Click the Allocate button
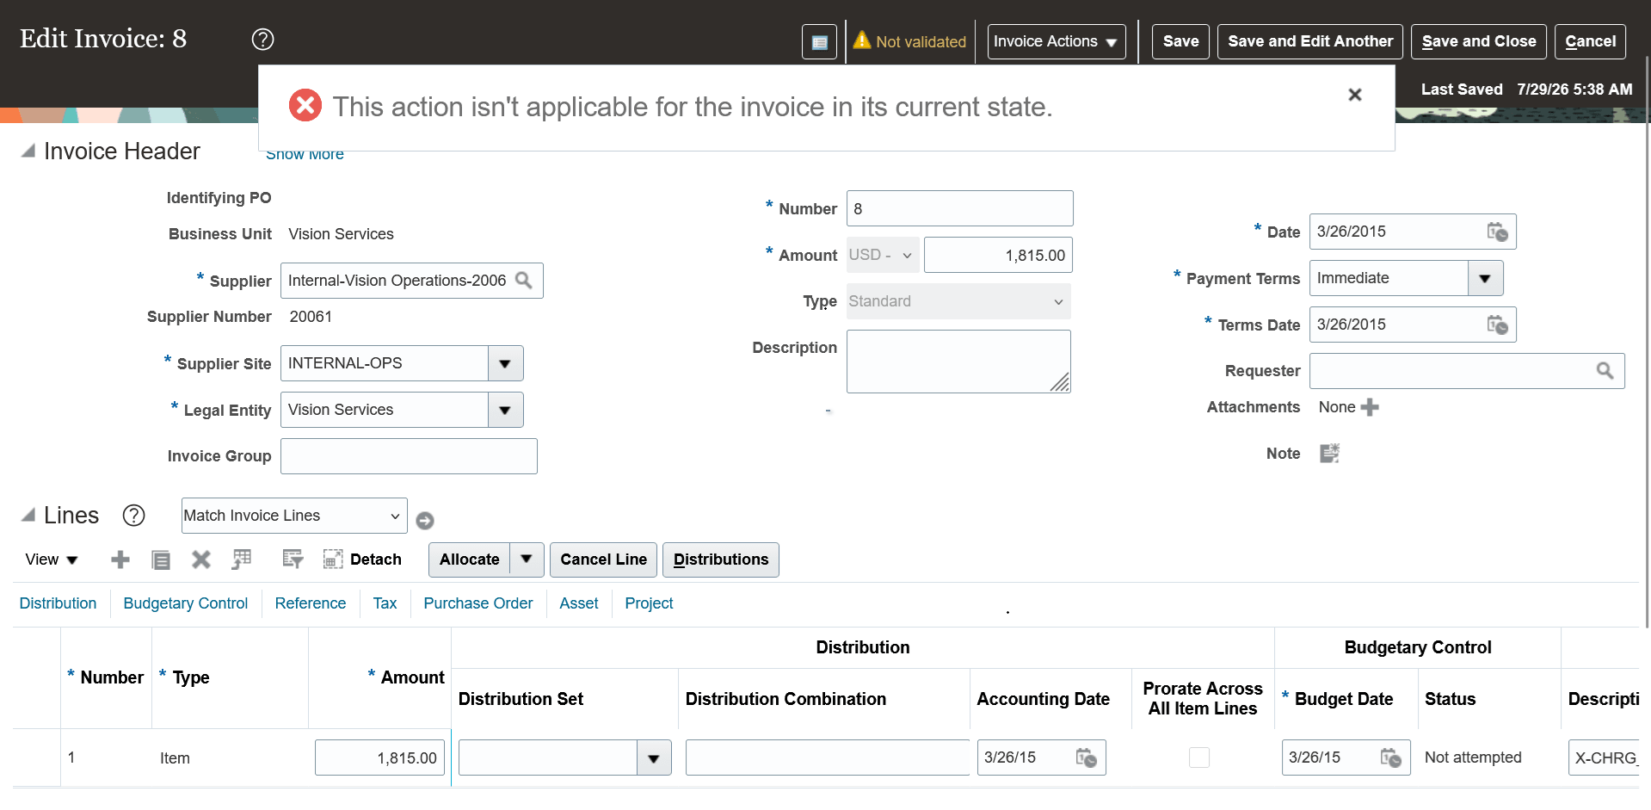Screen dimensions: 1651x810 tap(470, 560)
